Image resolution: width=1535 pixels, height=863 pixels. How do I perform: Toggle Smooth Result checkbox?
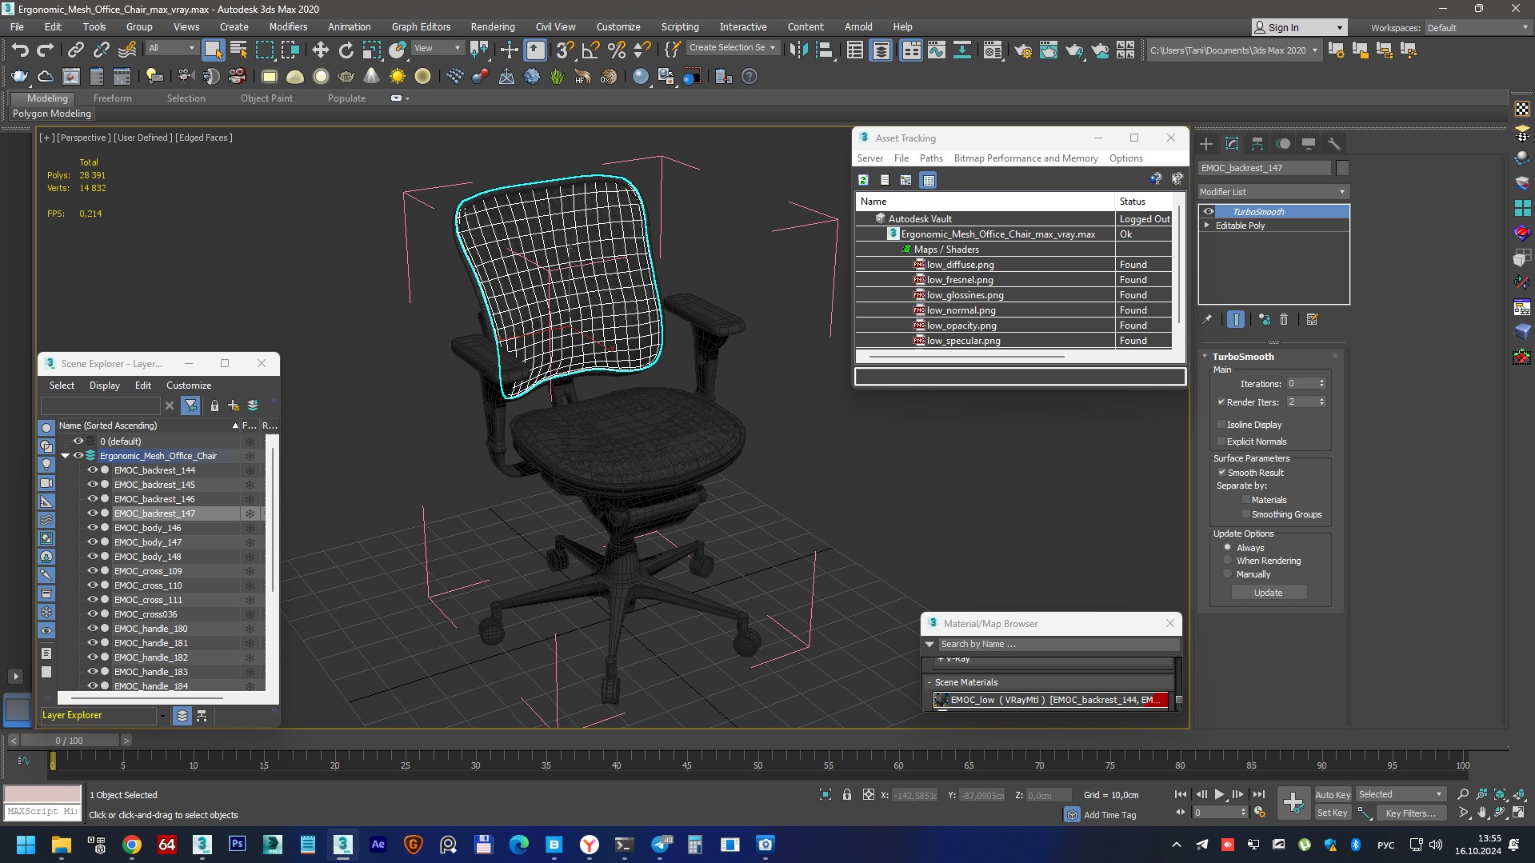click(x=1222, y=472)
